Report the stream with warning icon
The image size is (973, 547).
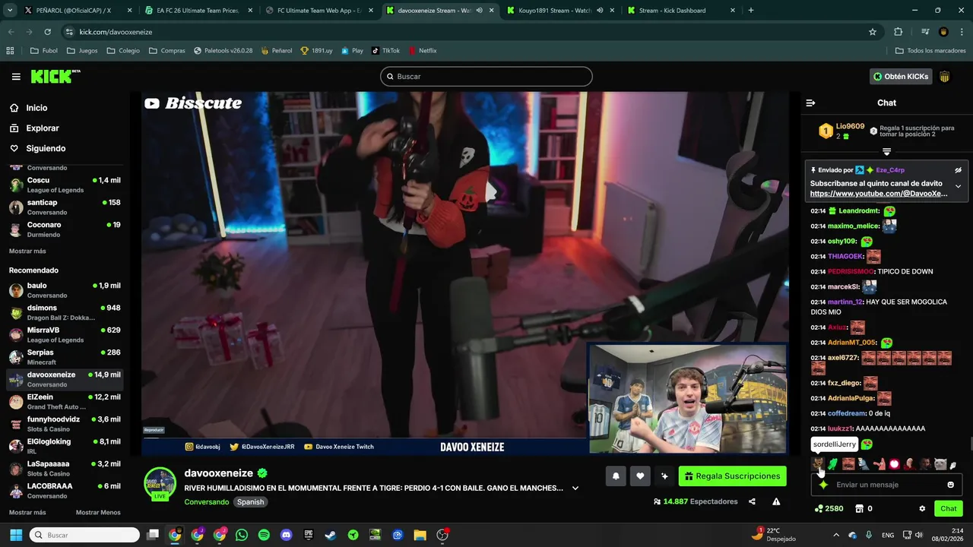tap(776, 501)
